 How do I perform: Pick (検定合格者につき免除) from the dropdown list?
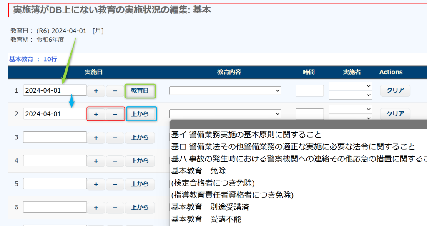click(x=213, y=183)
